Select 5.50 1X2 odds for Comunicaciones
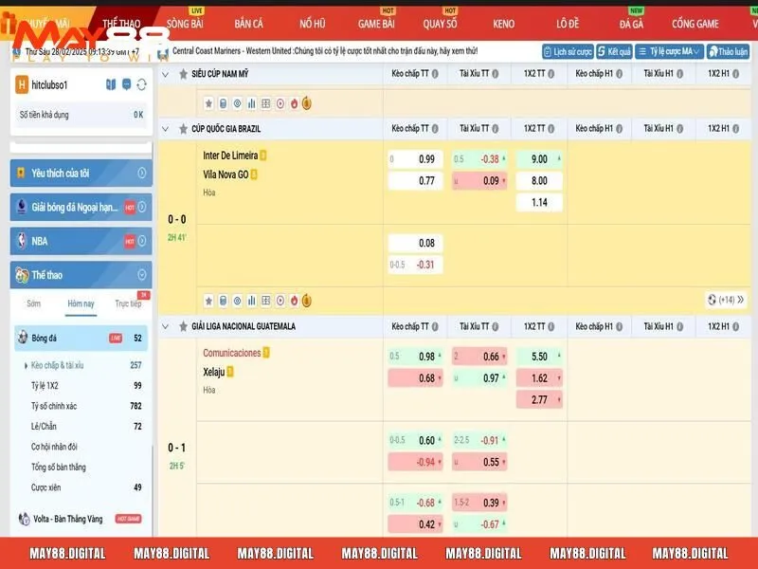This screenshot has height=569, width=758. 539,357
